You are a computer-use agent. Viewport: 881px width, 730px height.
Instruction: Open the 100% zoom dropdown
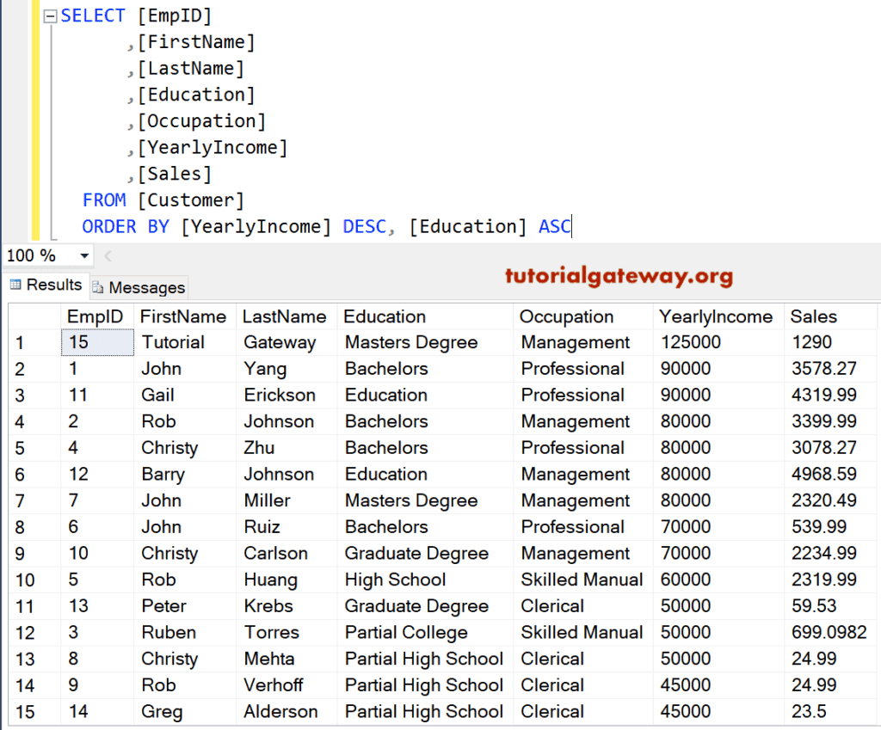pos(83,255)
